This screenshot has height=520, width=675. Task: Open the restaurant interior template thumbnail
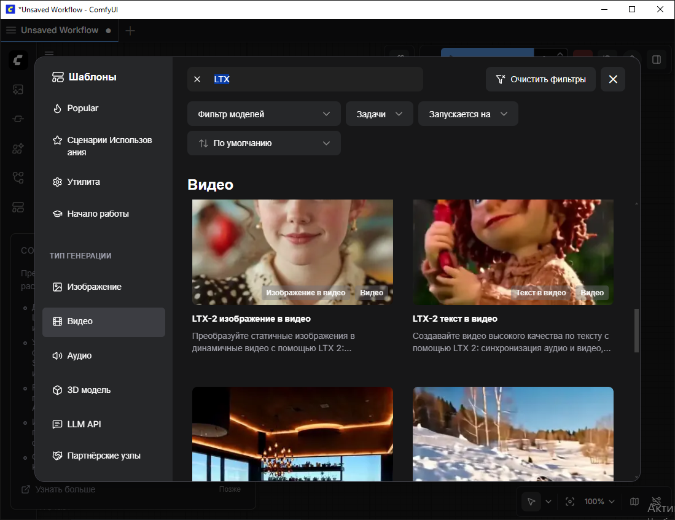pyautogui.click(x=292, y=434)
